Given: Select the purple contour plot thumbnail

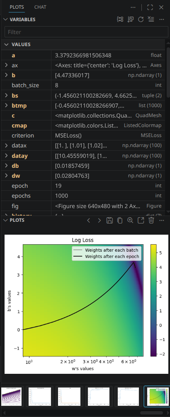Looking at the screenshot, I should (12, 396).
